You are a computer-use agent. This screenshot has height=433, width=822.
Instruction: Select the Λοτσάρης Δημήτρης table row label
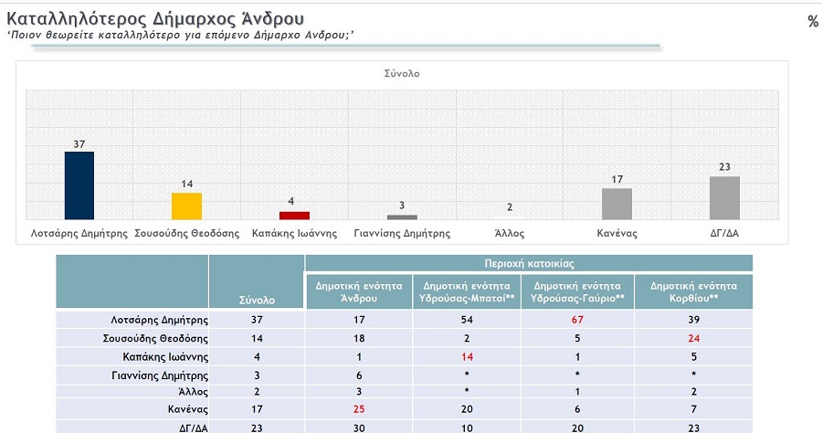pos(159,320)
